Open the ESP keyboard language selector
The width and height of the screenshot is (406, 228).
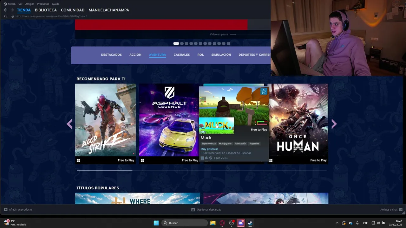(365, 223)
